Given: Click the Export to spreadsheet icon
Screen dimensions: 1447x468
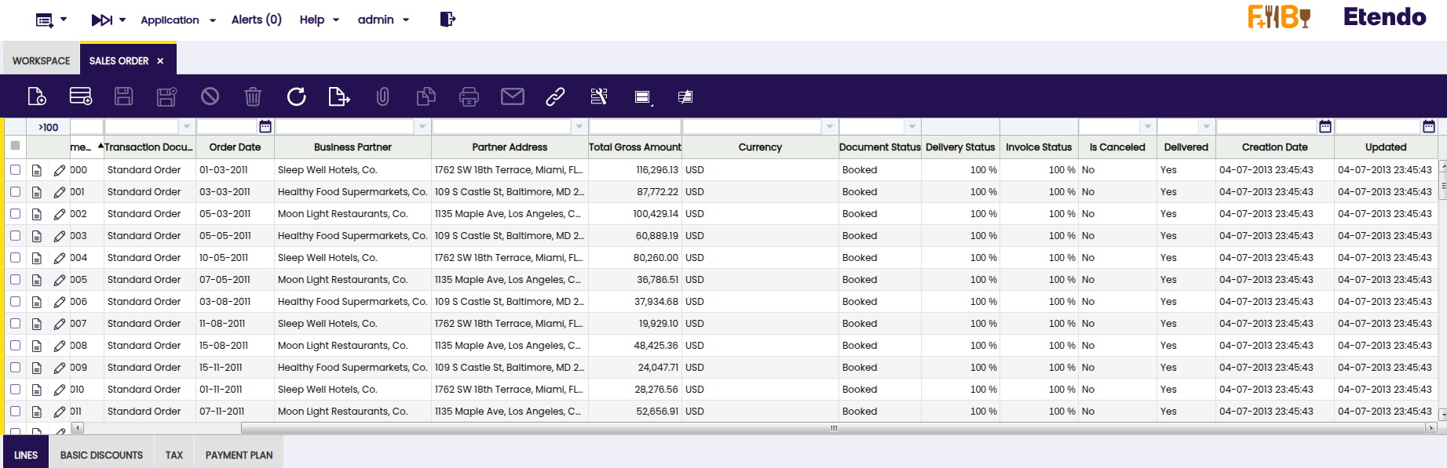Looking at the screenshot, I should pos(338,96).
